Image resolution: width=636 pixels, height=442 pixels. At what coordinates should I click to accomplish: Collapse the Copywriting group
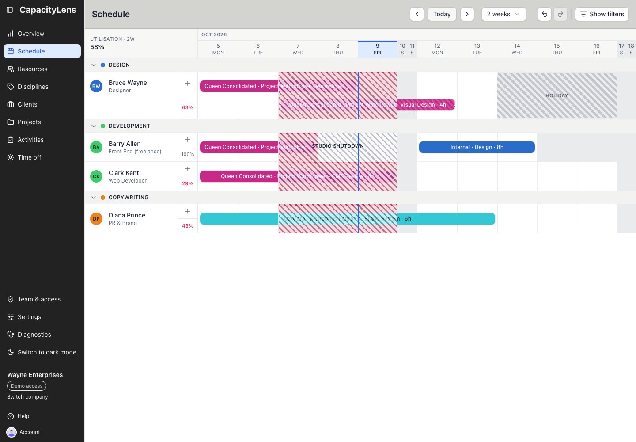pyautogui.click(x=94, y=198)
